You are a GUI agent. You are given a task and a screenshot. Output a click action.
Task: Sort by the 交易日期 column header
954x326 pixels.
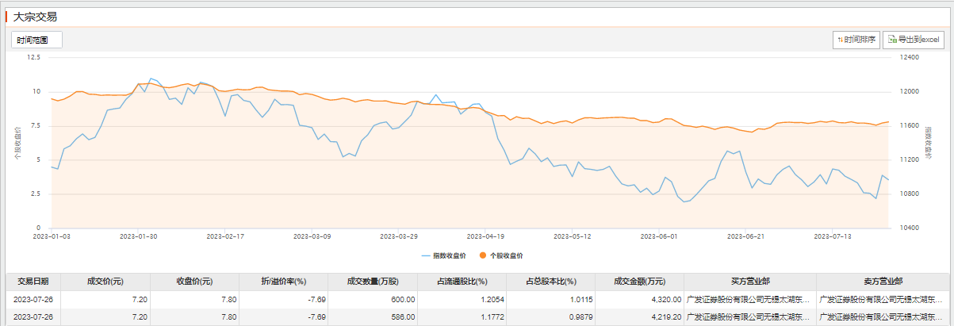pyautogui.click(x=33, y=281)
